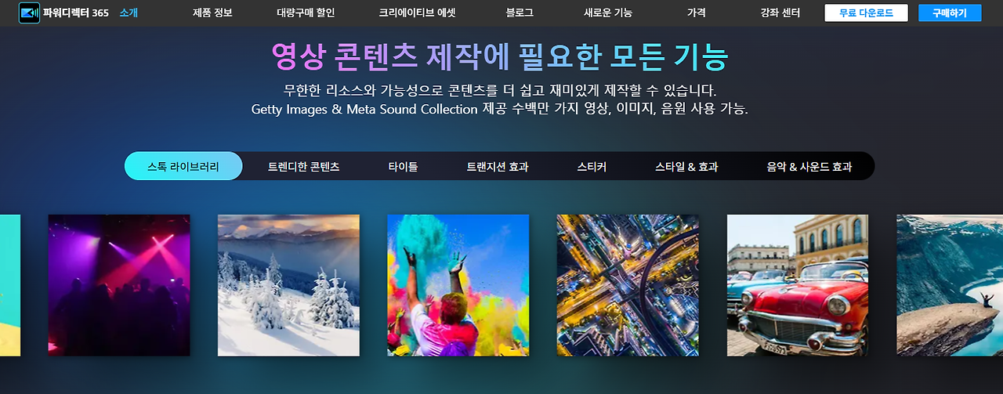The width and height of the screenshot is (1003, 394).
Task: Open the 대량구매 할인 menu item
Action: click(x=306, y=13)
